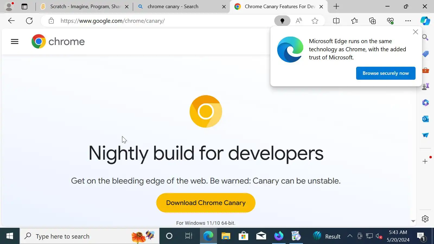The width and height of the screenshot is (434, 244).
Task: Close the Scratch tab
Action: [127, 7]
